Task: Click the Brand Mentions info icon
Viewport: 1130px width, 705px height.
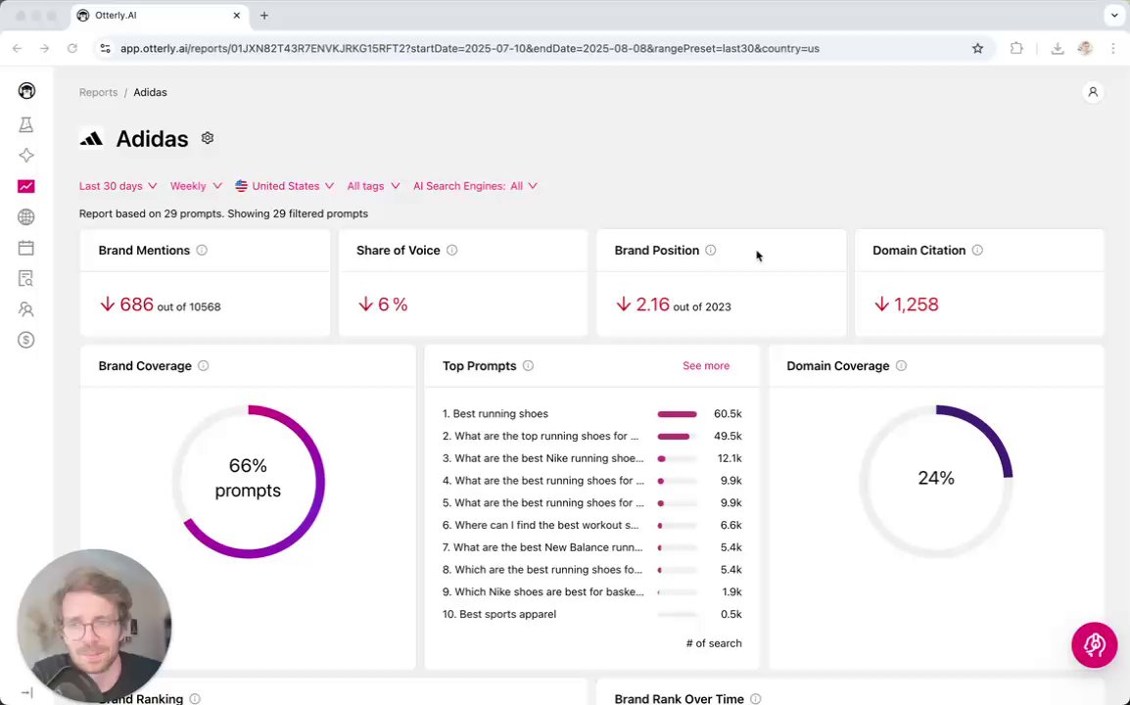Action: [202, 251]
